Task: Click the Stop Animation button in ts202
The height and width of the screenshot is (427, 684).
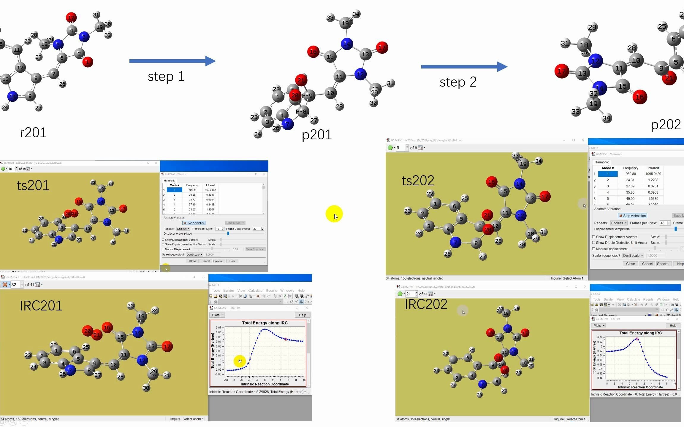Action: pyautogui.click(x=631, y=216)
